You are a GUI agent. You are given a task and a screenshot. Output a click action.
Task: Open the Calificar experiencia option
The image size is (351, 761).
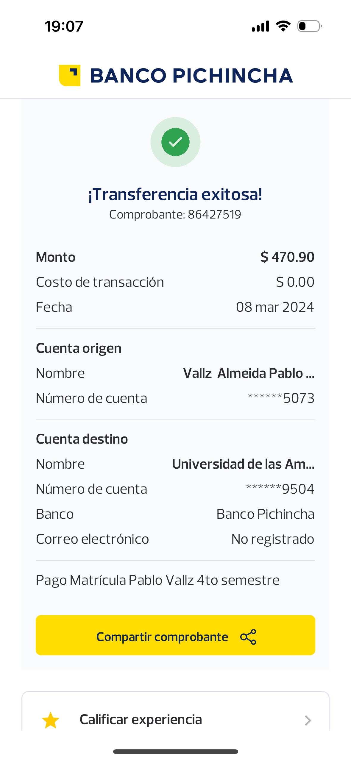pyautogui.click(x=141, y=720)
